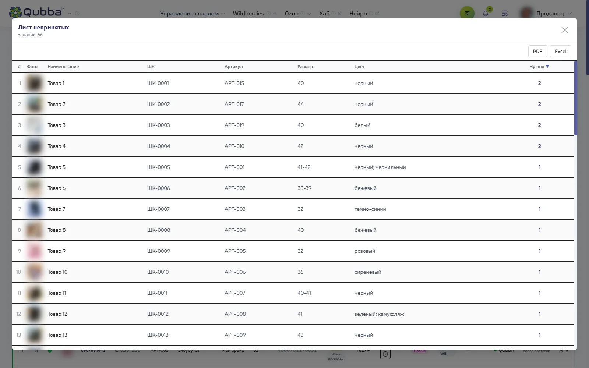
Task: Click the темно-синий color cell
Action: coord(370,209)
